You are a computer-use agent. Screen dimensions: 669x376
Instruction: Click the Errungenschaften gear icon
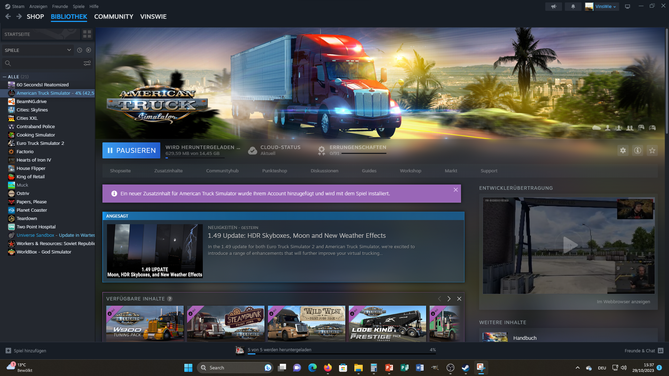pyautogui.click(x=322, y=150)
